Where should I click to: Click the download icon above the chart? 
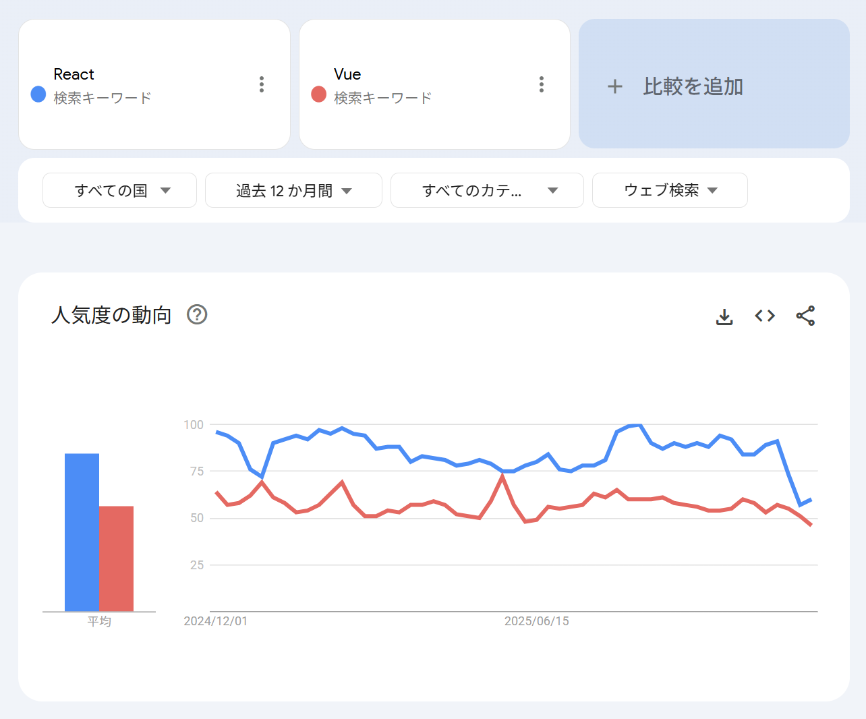tap(724, 316)
